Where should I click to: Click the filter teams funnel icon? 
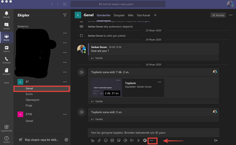click(65, 15)
